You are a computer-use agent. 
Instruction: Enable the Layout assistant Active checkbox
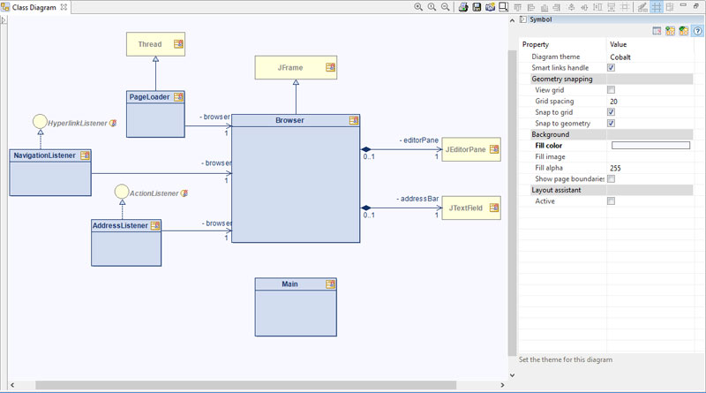(611, 201)
